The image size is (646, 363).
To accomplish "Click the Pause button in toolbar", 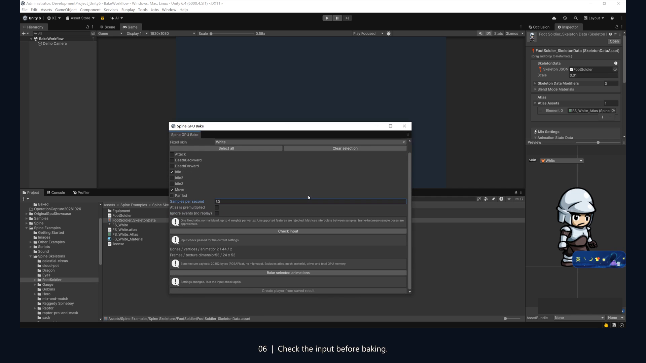I will [x=337, y=18].
